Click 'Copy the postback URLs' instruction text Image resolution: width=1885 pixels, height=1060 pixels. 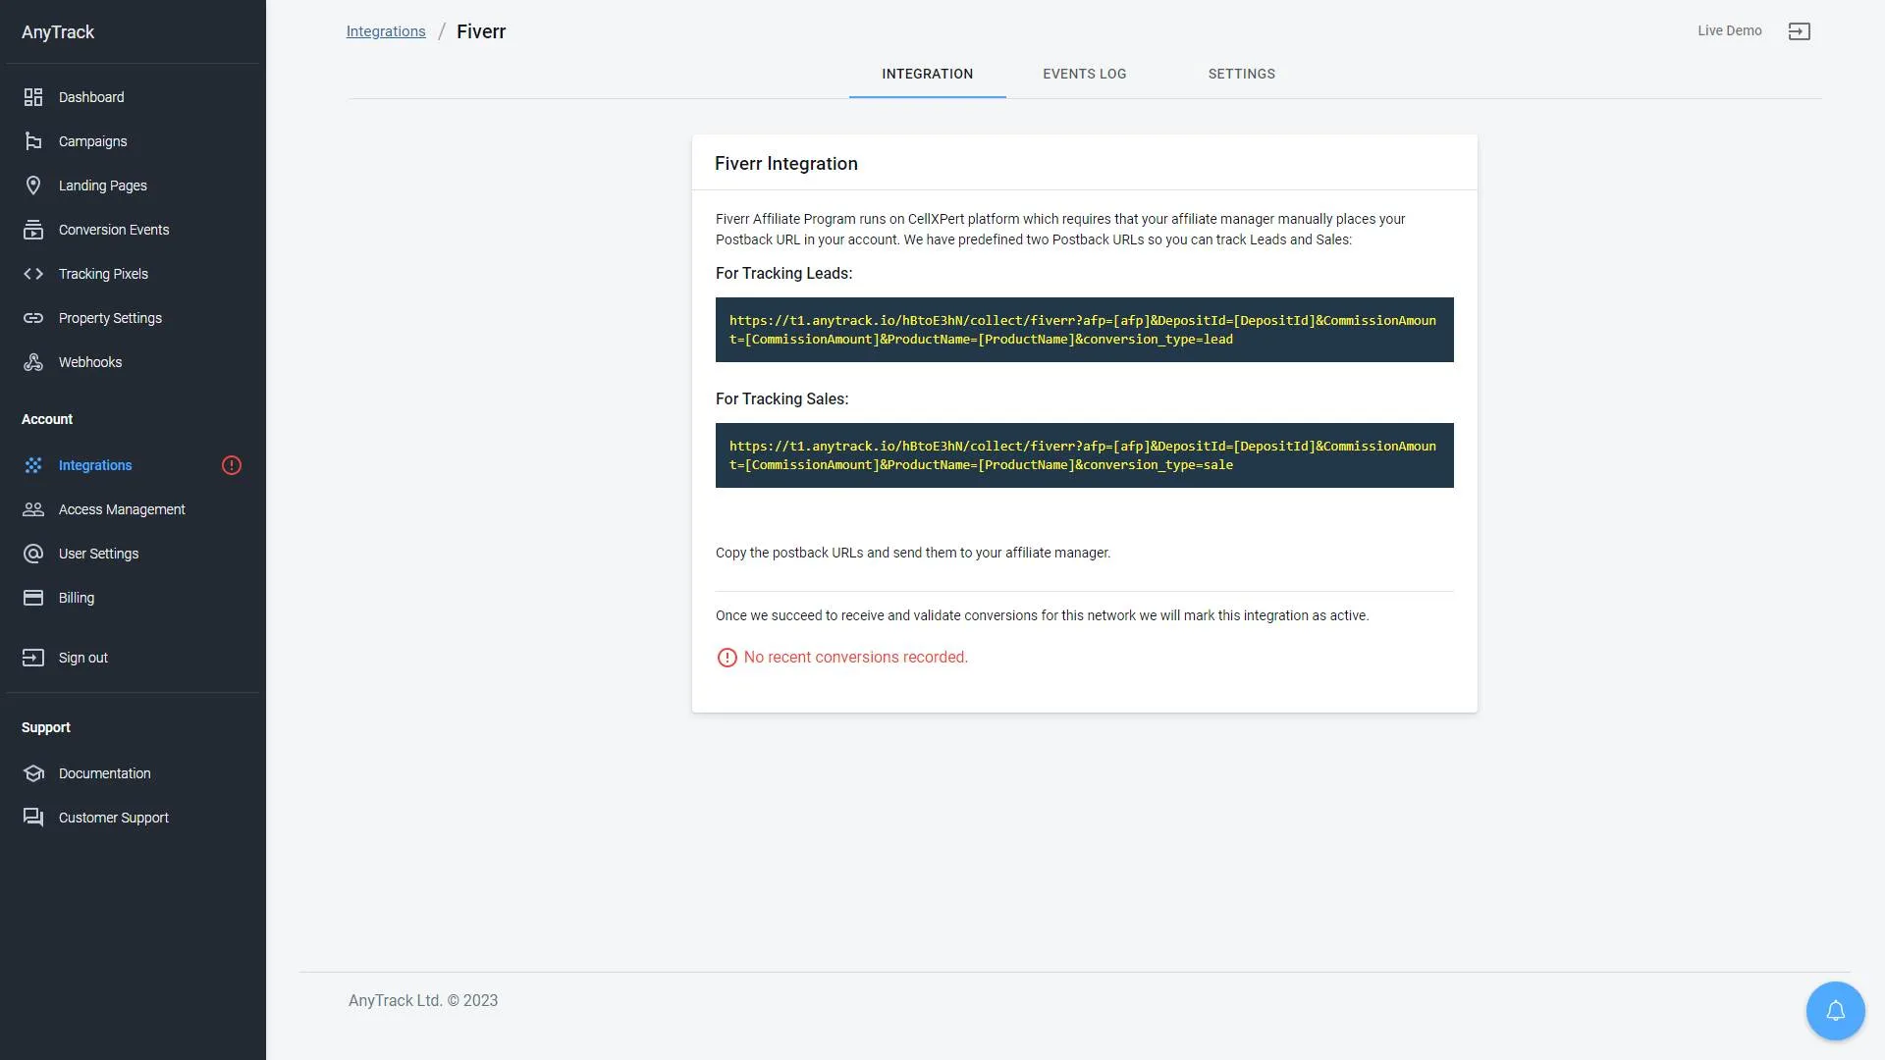913,554
